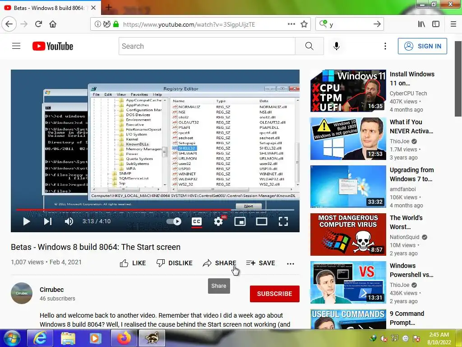Open the Cirrubec channel avatar
Image resolution: width=462 pixels, height=347 pixels.
click(x=22, y=293)
